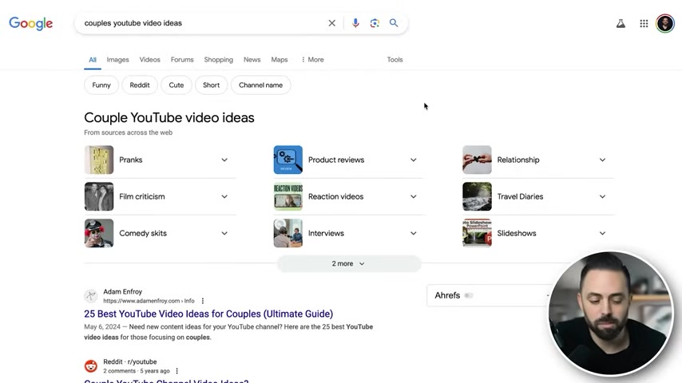Expand the Travel Diaries chevron

(x=602, y=196)
